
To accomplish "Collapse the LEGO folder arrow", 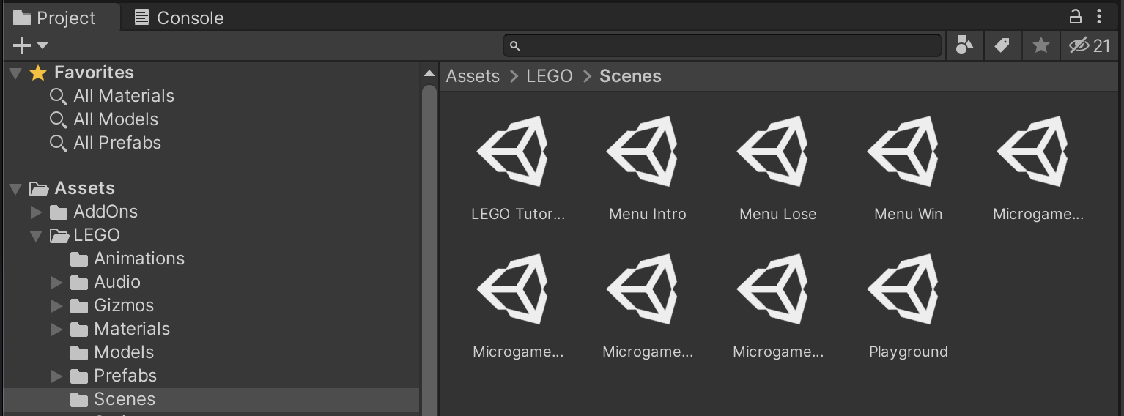I will tap(36, 236).
